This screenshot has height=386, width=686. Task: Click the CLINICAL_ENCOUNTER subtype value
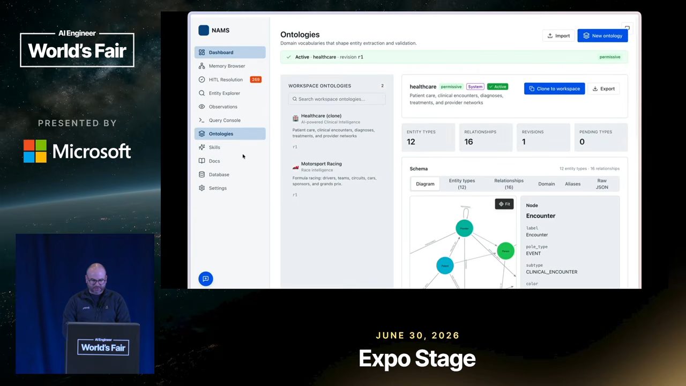click(551, 272)
